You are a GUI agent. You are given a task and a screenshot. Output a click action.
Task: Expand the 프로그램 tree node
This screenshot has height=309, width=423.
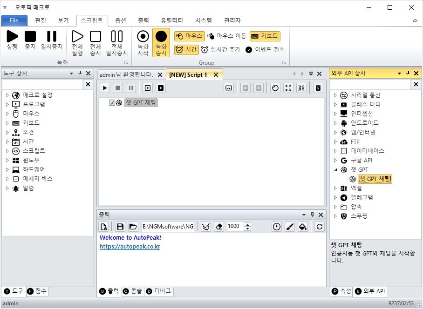[x=7, y=104]
